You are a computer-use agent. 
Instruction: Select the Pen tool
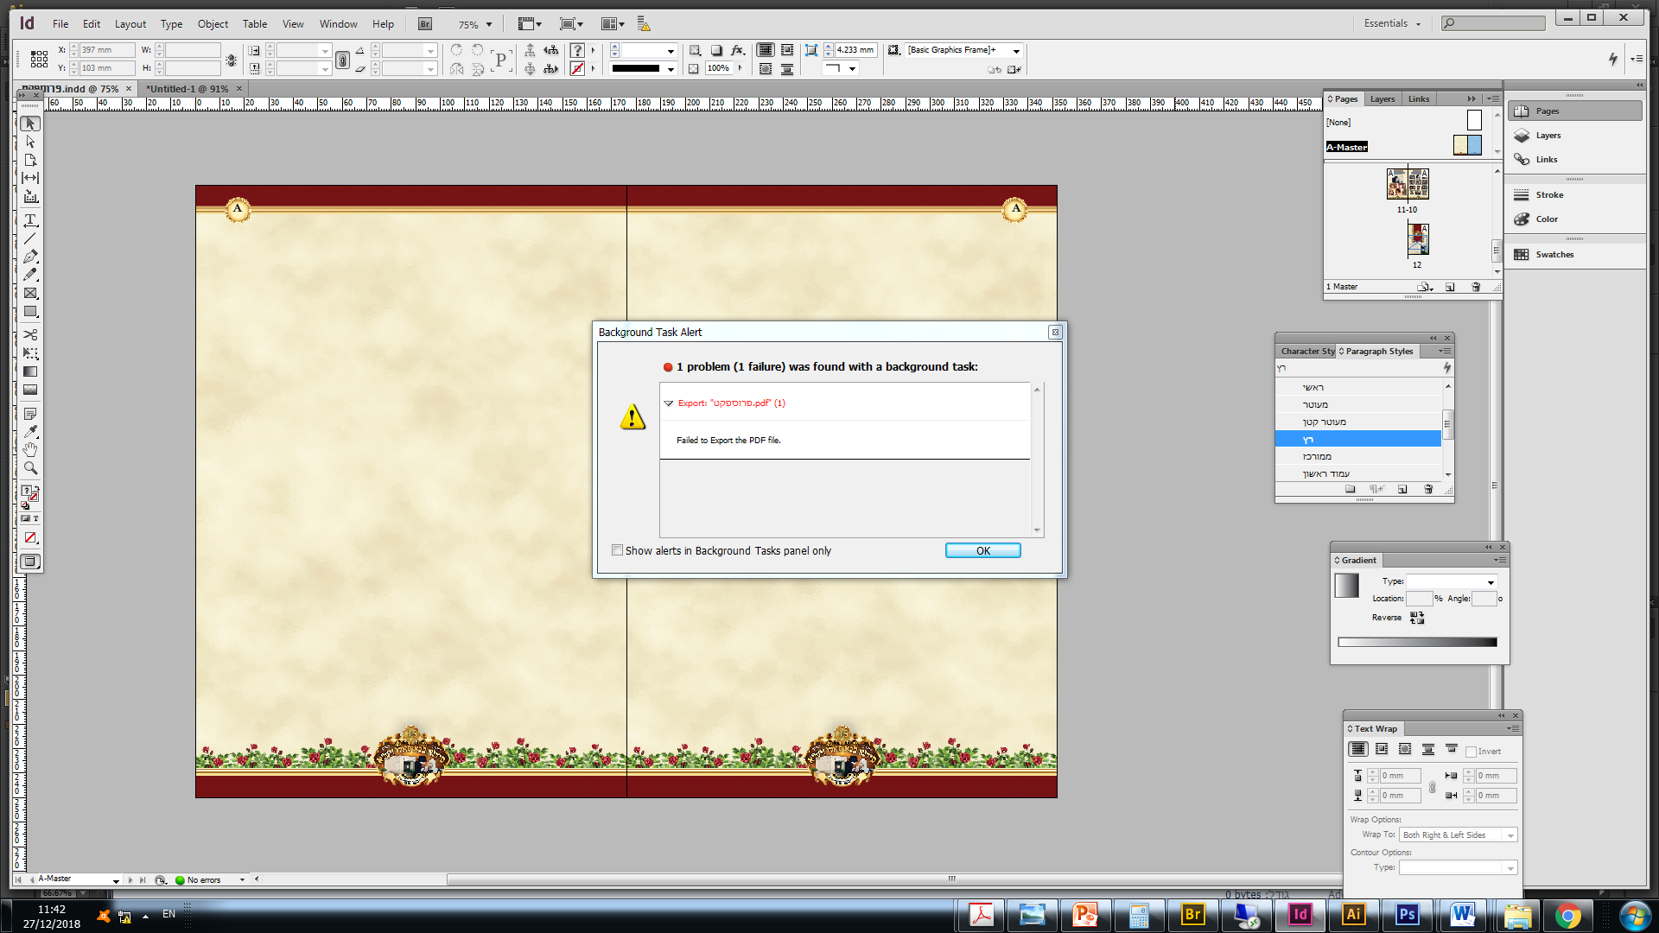(30, 257)
